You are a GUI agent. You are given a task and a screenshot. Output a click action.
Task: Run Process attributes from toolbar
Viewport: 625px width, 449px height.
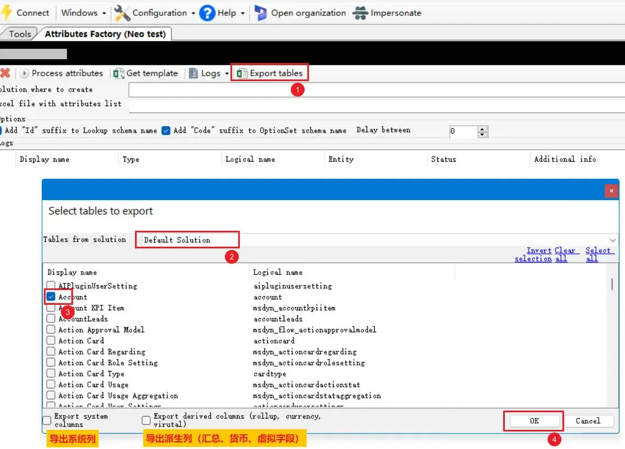coord(61,73)
